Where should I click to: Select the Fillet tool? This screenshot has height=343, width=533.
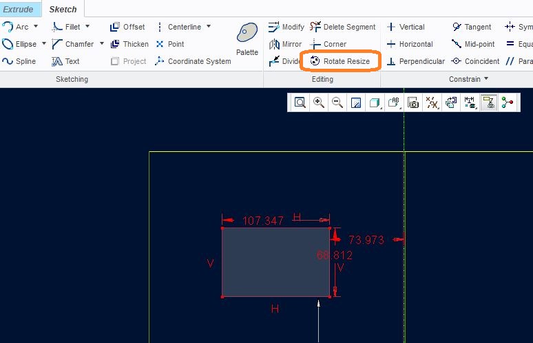66,27
